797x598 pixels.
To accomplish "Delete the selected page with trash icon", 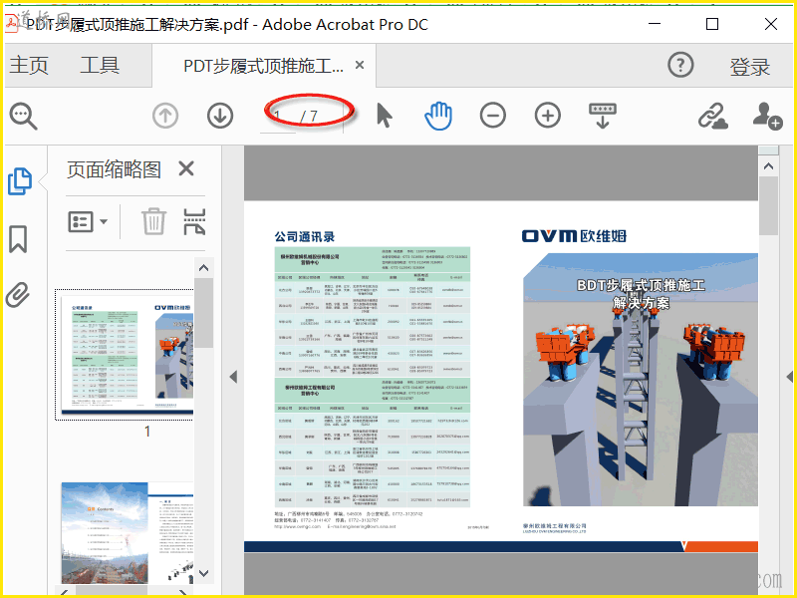I will coord(153,221).
